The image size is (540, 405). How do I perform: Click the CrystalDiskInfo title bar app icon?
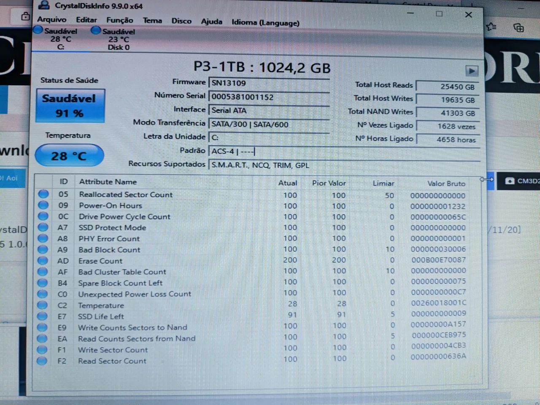coord(44,5)
